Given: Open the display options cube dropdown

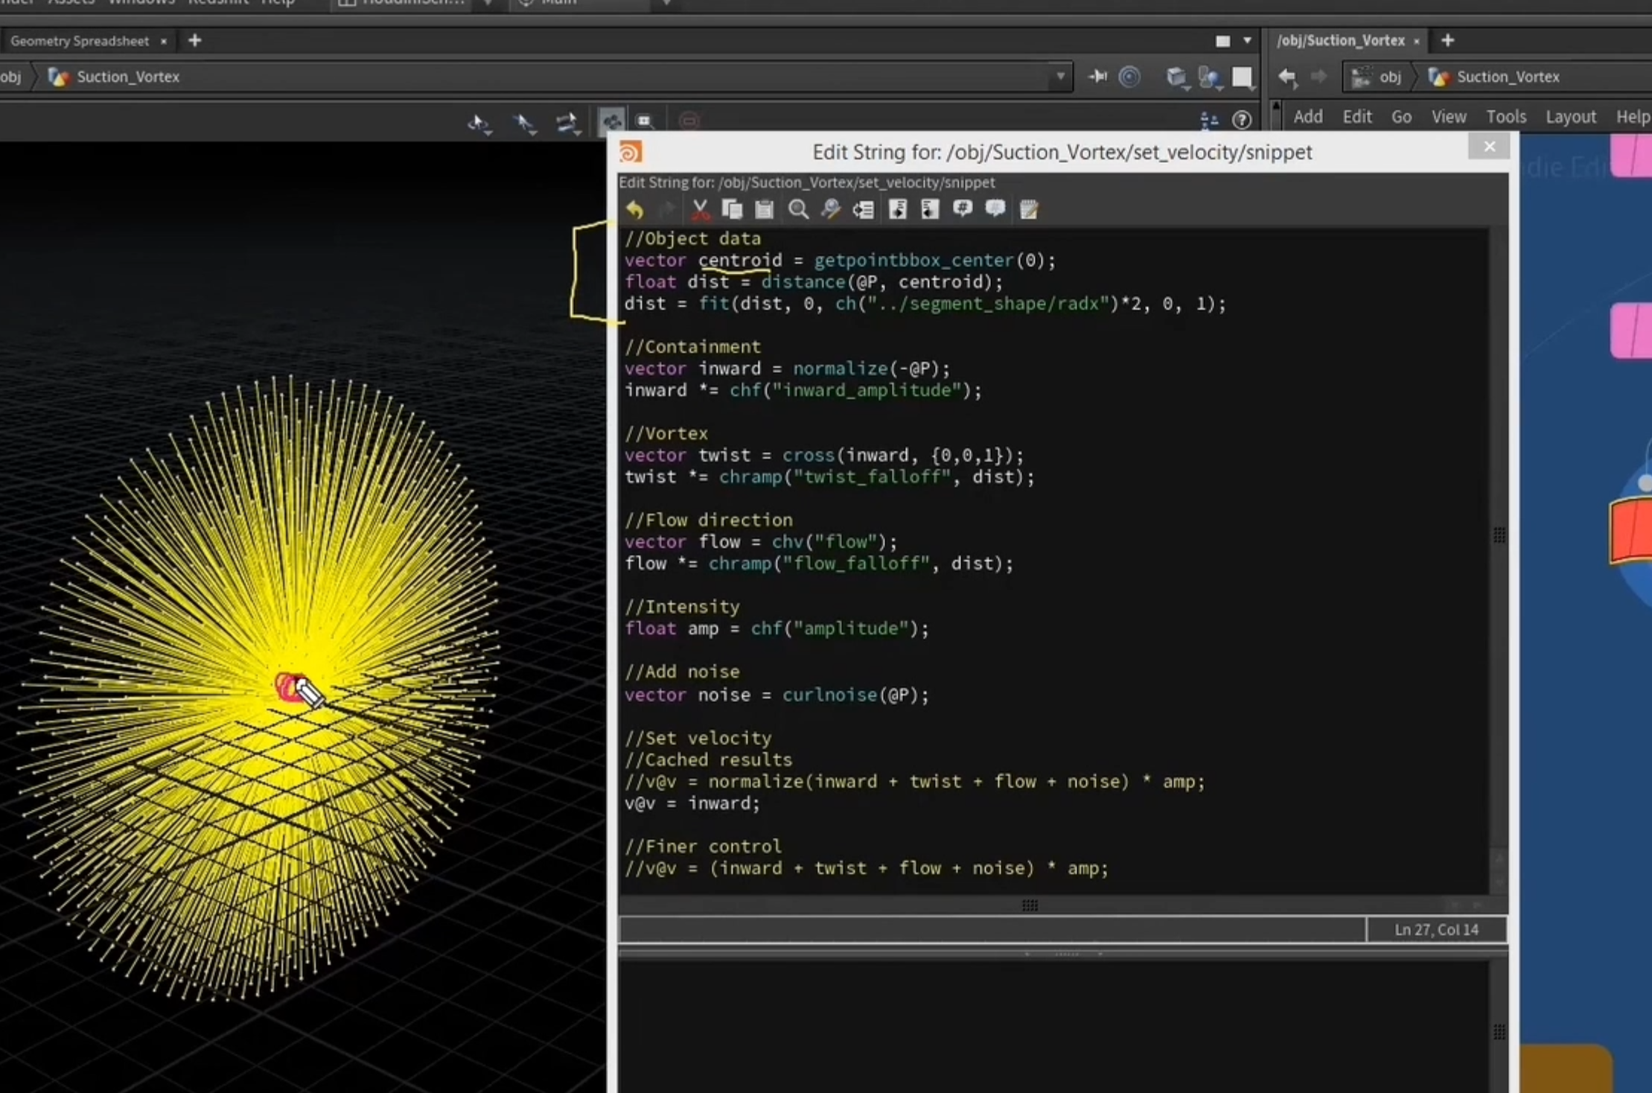Looking at the screenshot, I should point(1177,77).
